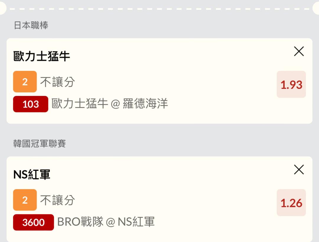Click the 1.93 odds box

[x=291, y=84]
